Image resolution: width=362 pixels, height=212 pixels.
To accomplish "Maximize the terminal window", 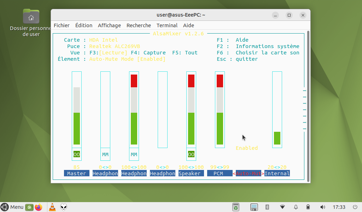I will pos(289,15).
